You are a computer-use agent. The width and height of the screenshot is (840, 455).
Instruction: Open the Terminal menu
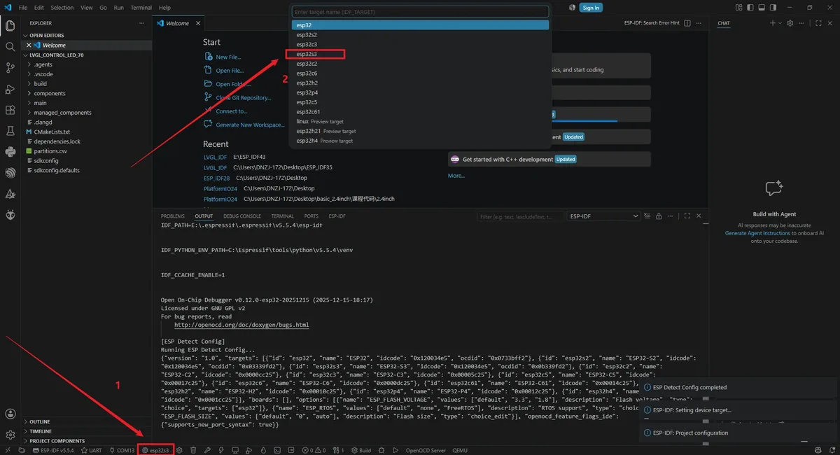click(141, 8)
